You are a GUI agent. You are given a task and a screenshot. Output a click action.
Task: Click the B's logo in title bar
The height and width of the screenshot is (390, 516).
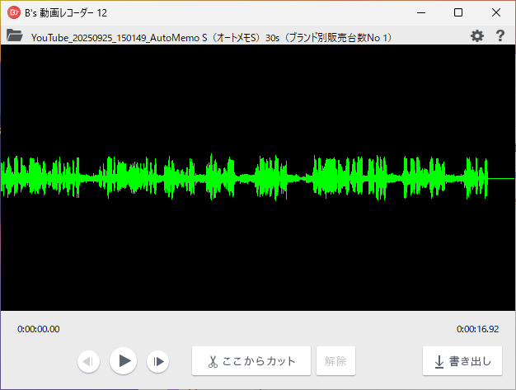(14, 12)
